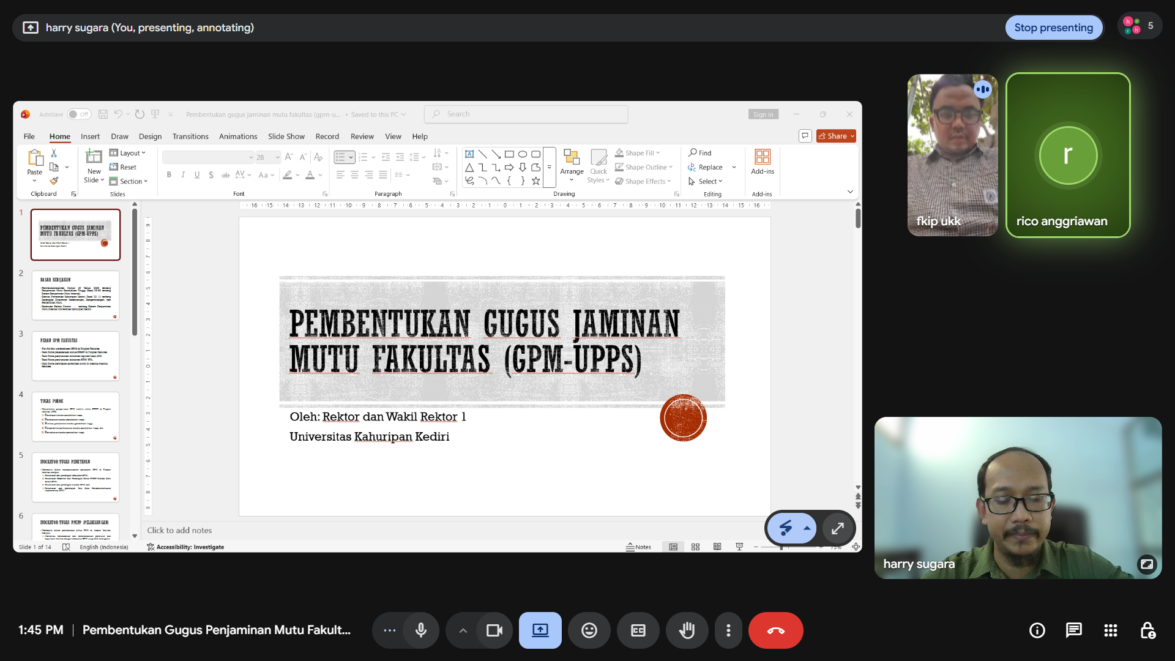The image size is (1175, 661).
Task: Switch to the Design tab
Action: pyautogui.click(x=150, y=136)
